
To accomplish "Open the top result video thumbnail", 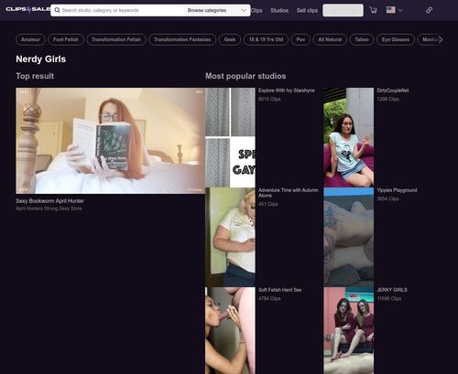I will [x=110, y=141].
